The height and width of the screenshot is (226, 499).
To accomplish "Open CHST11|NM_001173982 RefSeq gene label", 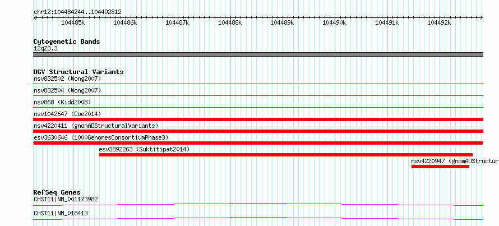I will coord(66,199).
